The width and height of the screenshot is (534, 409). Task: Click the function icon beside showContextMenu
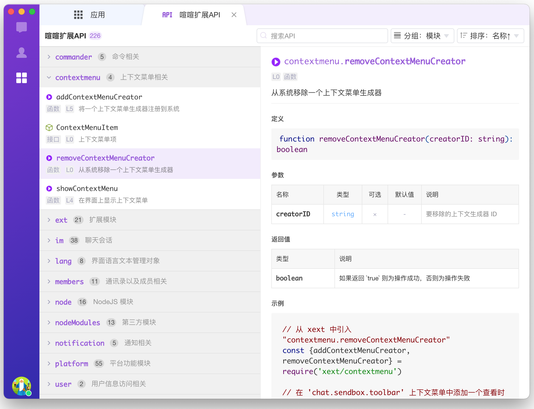point(49,189)
